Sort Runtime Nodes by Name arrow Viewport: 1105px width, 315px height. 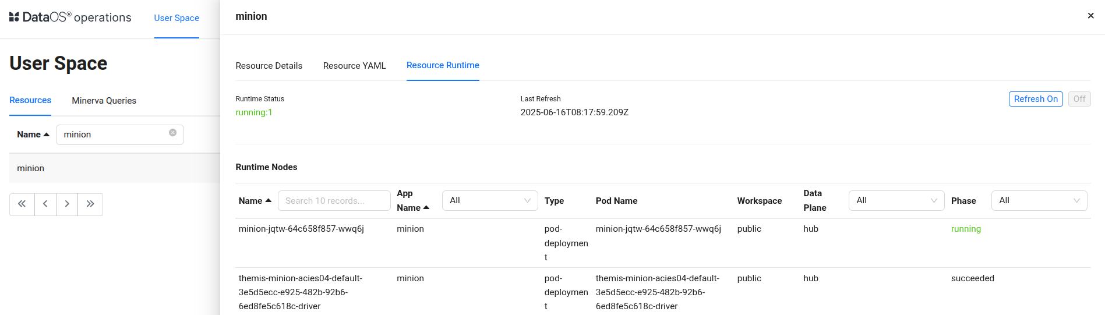coord(268,201)
